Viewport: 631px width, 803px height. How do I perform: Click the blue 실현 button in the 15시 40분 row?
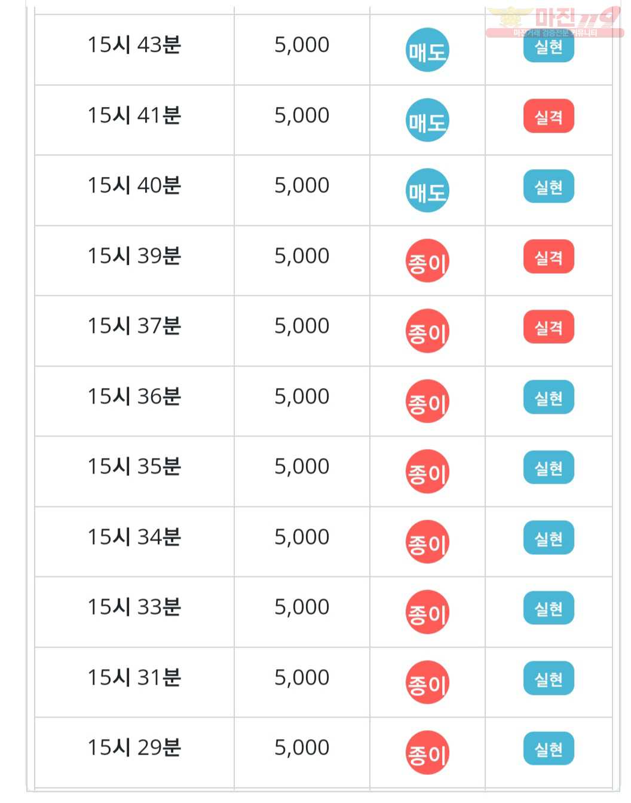click(549, 187)
